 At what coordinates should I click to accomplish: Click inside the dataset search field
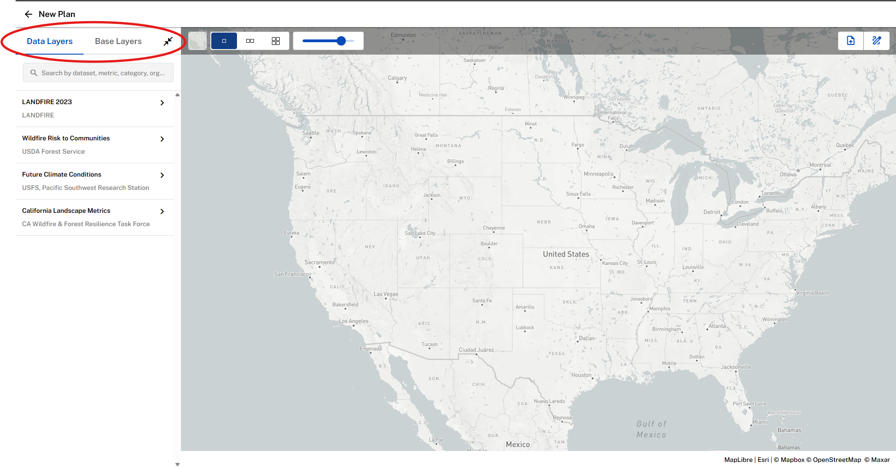pos(98,72)
